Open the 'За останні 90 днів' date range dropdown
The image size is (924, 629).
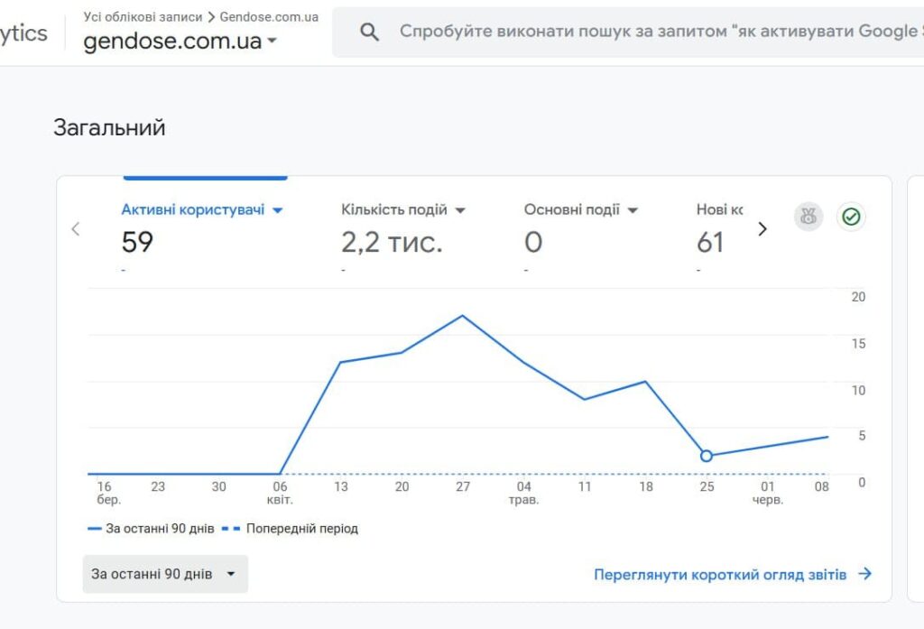165,574
